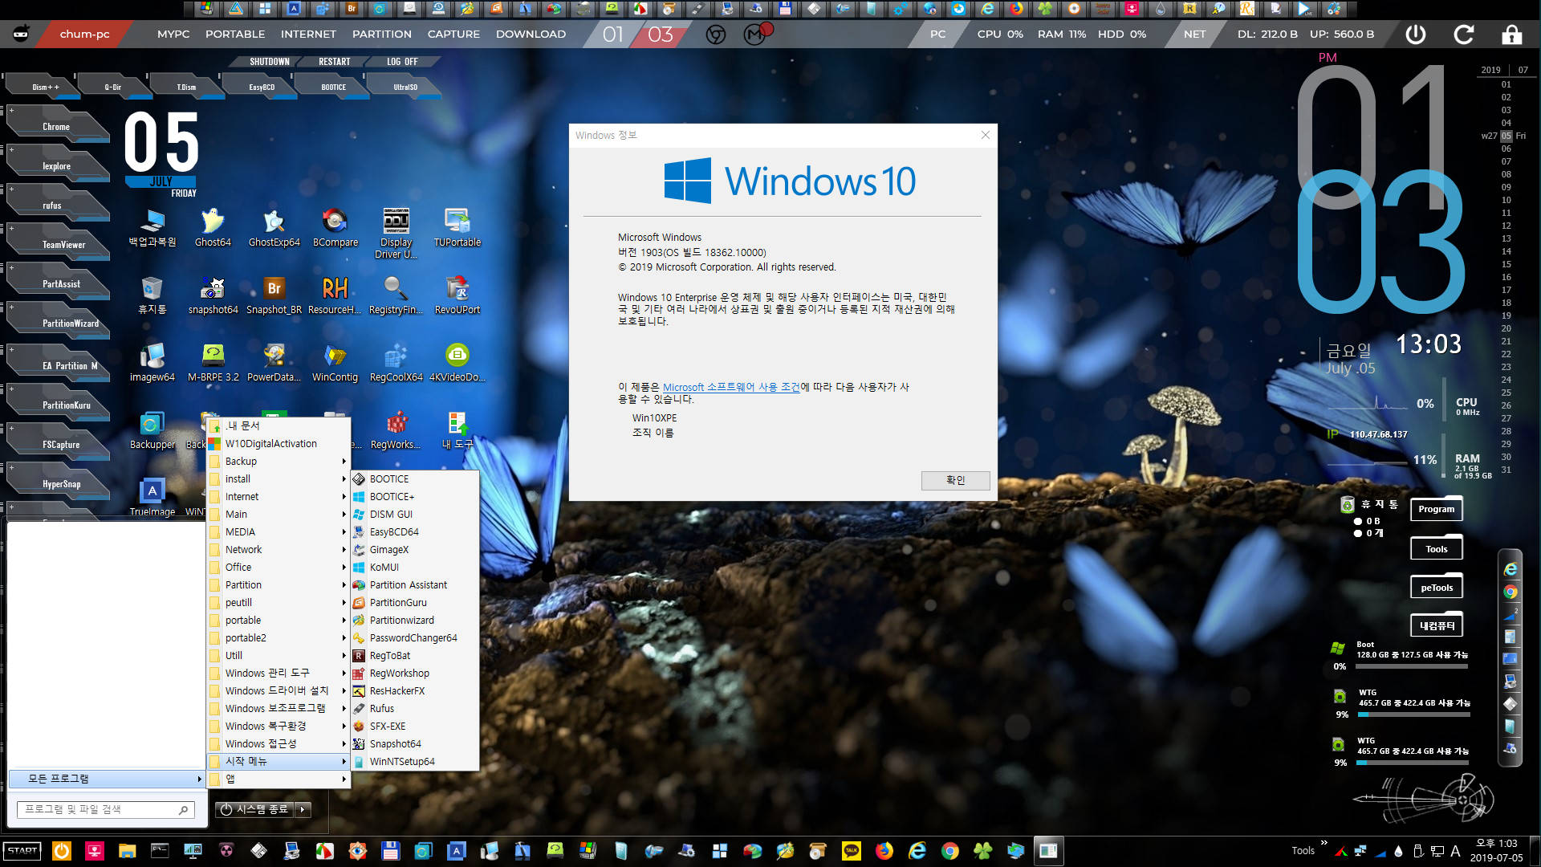Open imagew64 desktop icon

tap(152, 363)
